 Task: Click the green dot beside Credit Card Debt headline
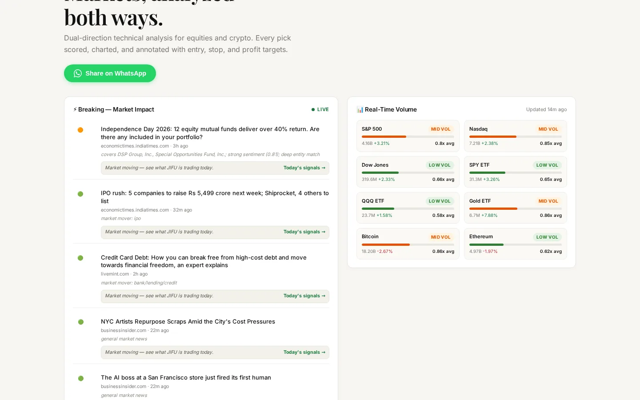click(80, 258)
